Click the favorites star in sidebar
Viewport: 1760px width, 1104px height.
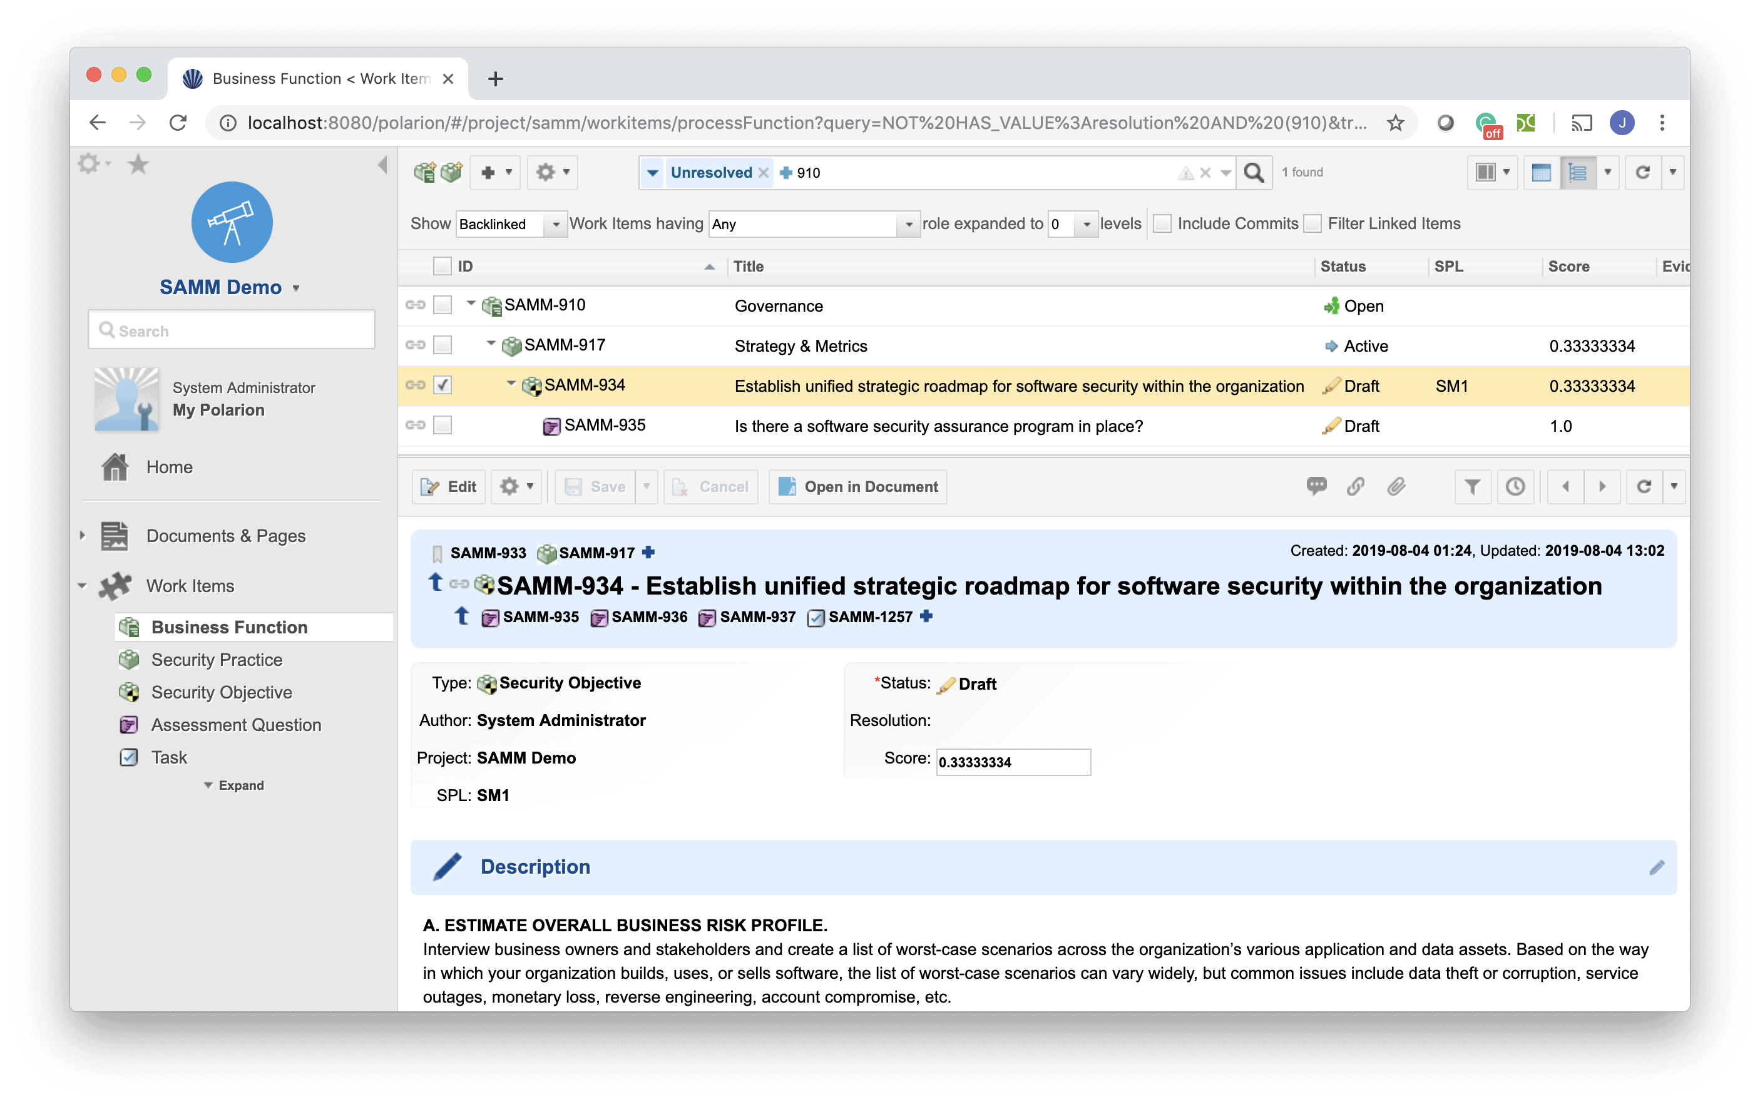pyautogui.click(x=138, y=164)
